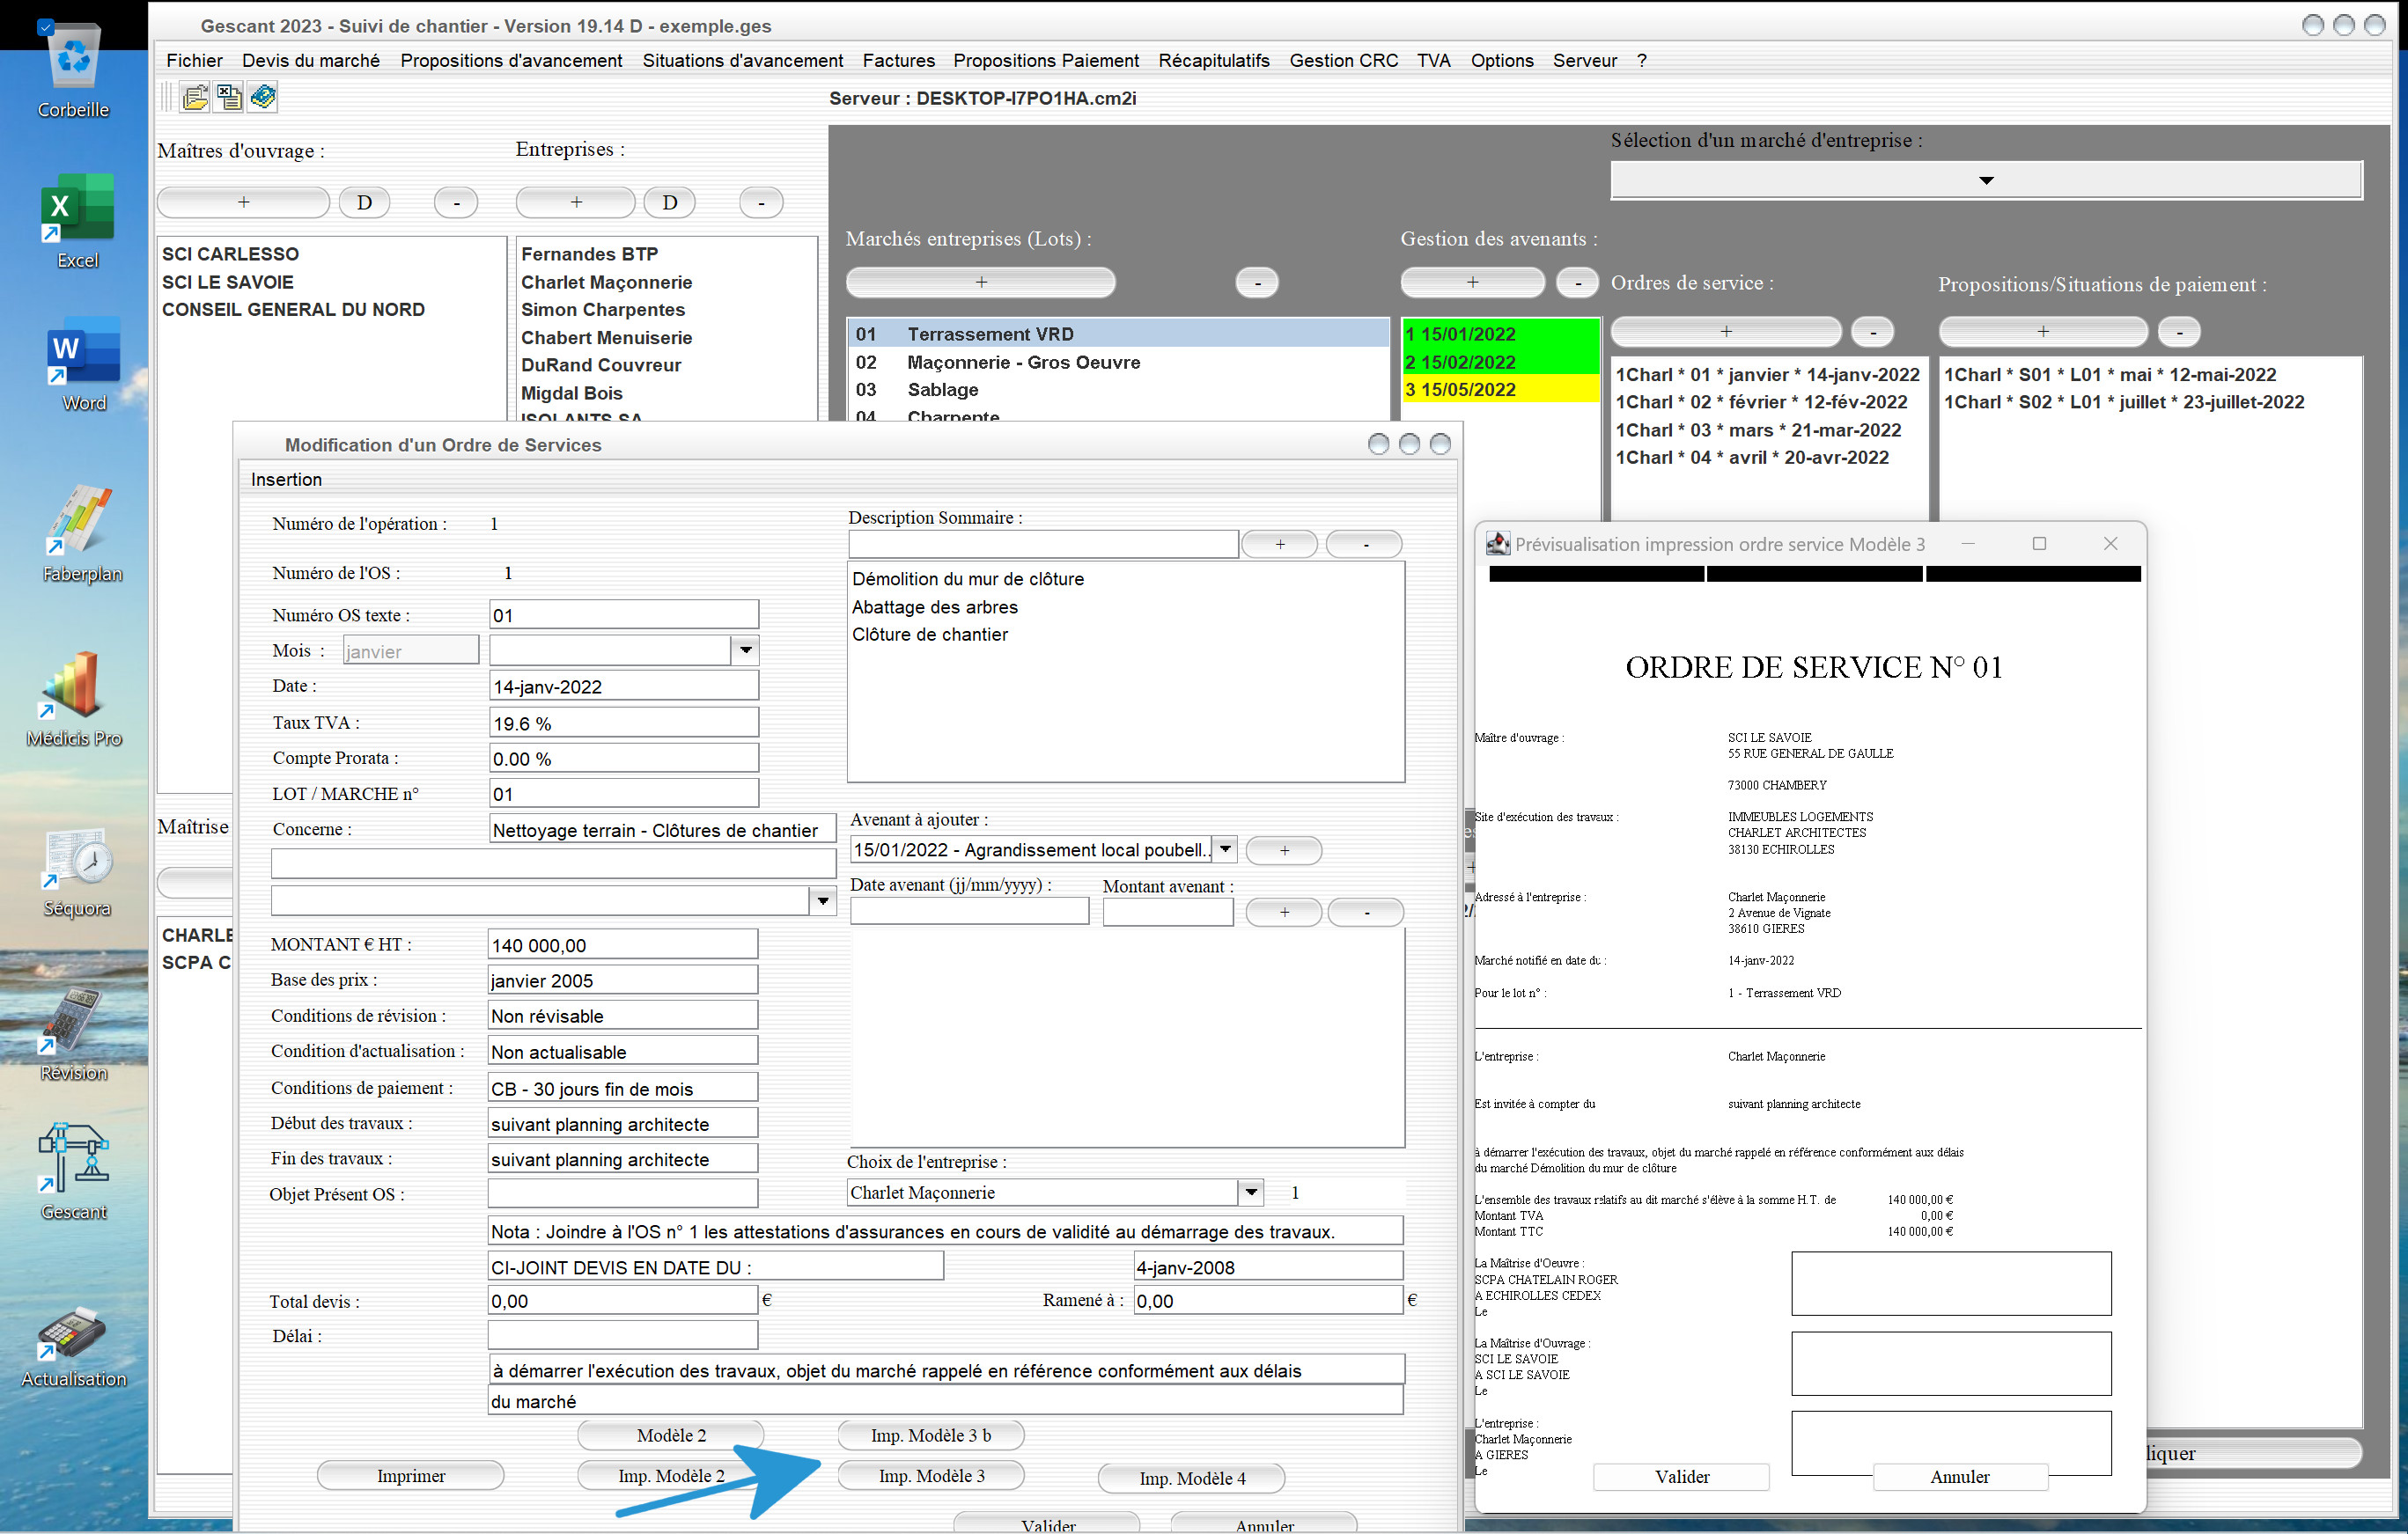Viewport: 2408px width, 1534px height.
Task: Open the Révision desktop shortcut
Action: click(x=73, y=1034)
